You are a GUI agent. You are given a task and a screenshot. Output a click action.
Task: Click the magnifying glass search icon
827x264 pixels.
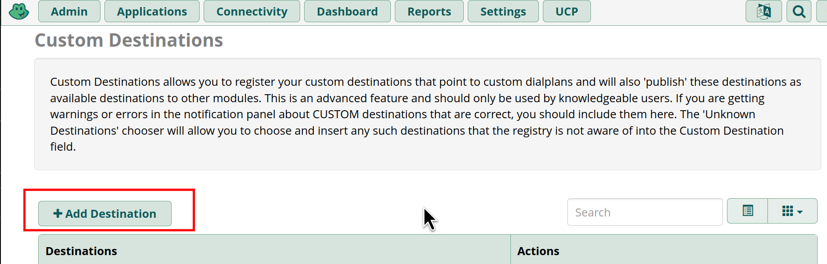pos(799,11)
